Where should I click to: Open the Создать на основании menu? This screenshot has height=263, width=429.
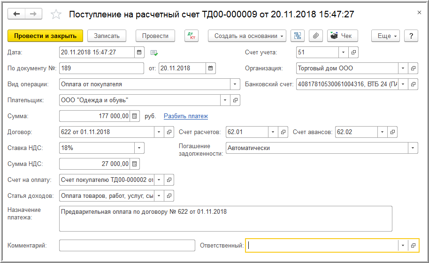[247, 36]
